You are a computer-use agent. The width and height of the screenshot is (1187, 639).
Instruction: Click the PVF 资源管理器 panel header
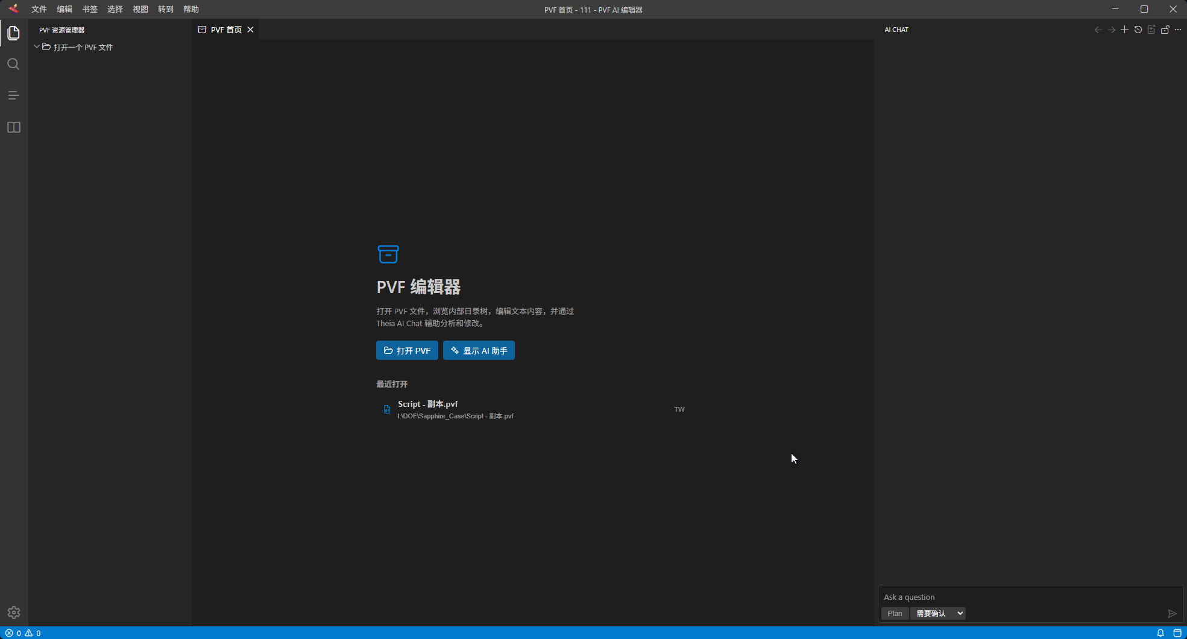[x=61, y=30]
